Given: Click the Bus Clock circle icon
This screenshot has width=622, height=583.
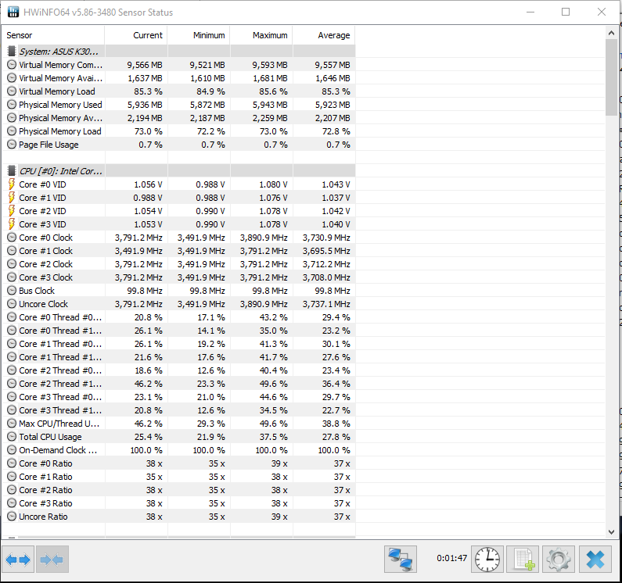Looking at the screenshot, I should 12,291.
